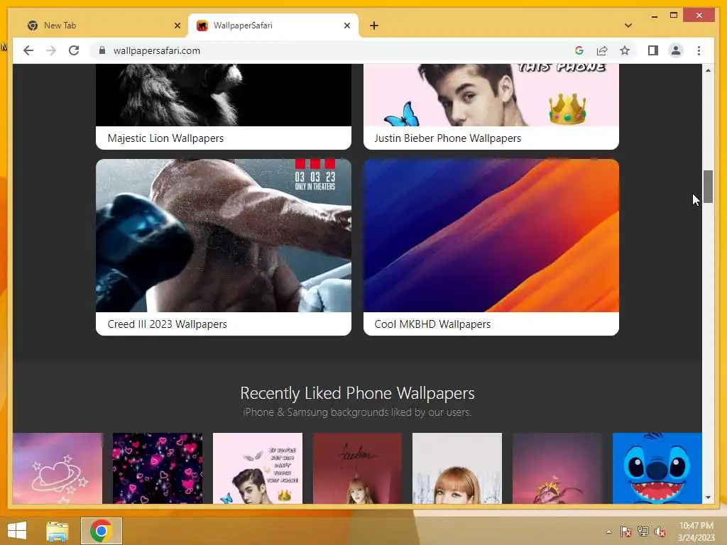Click the lion wallpaper image
The height and width of the screenshot is (545, 727).
point(224,95)
